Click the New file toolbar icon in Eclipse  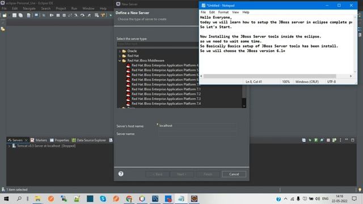pos(5,15)
